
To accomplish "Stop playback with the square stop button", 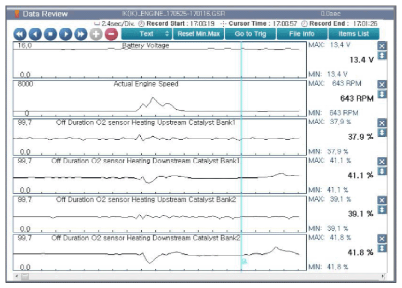I will [50, 34].
